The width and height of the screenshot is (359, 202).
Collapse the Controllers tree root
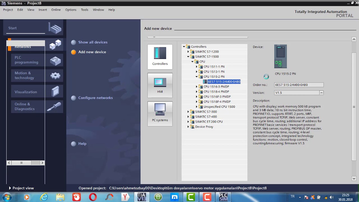click(184, 47)
